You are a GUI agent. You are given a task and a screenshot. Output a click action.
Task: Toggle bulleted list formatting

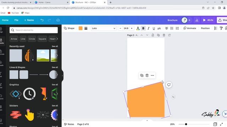(x=172, y=28)
